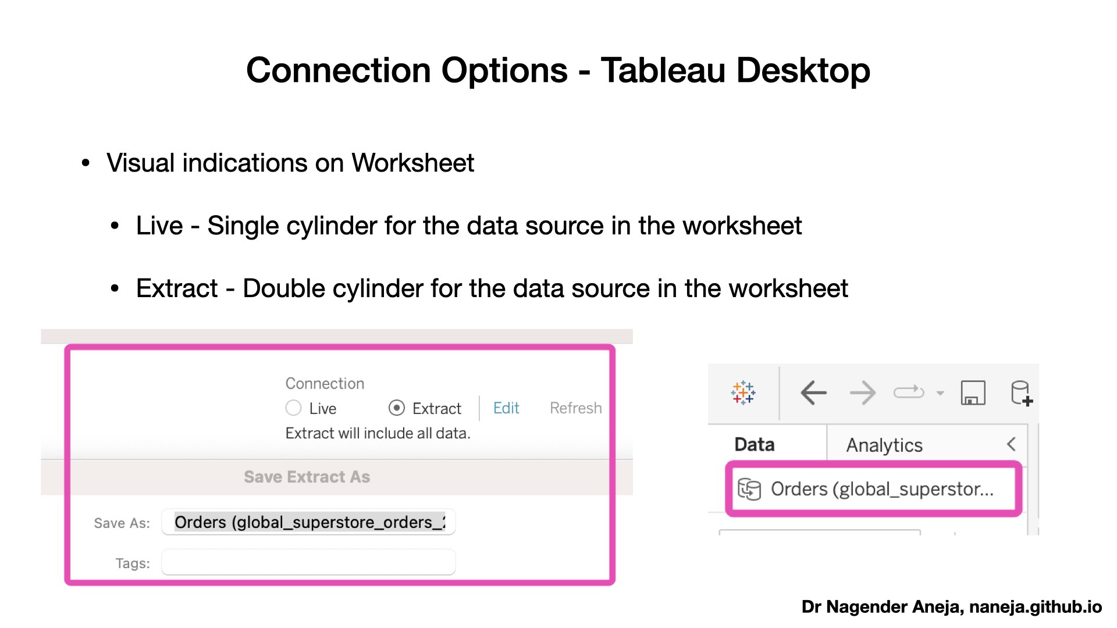The width and height of the screenshot is (1117, 628).
Task: Click the Save Extract As title bar
Action: (307, 477)
